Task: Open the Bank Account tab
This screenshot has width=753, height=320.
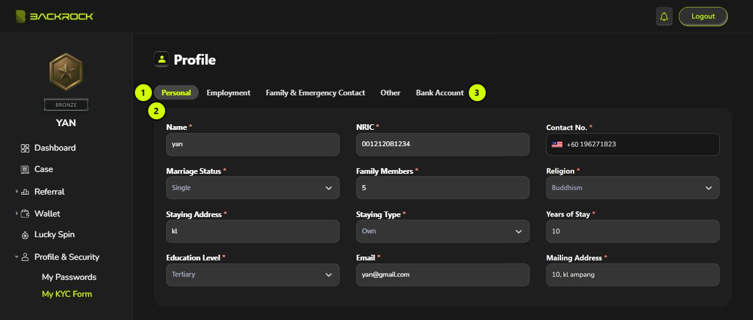Action: (440, 93)
